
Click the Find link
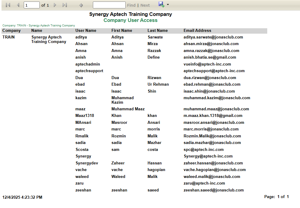pos(131,5)
